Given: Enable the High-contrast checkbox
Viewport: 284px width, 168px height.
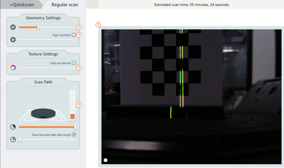Looking at the screenshot, I should [x=74, y=35].
